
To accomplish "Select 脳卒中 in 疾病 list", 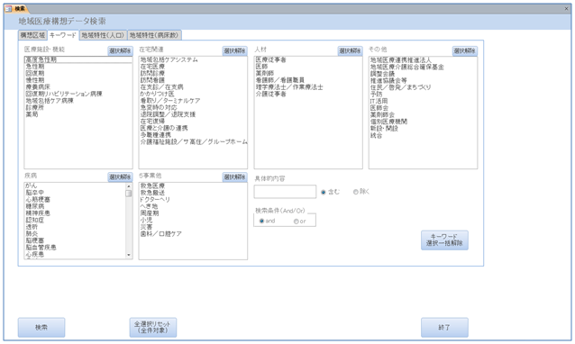I will click(x=75, y=193).
